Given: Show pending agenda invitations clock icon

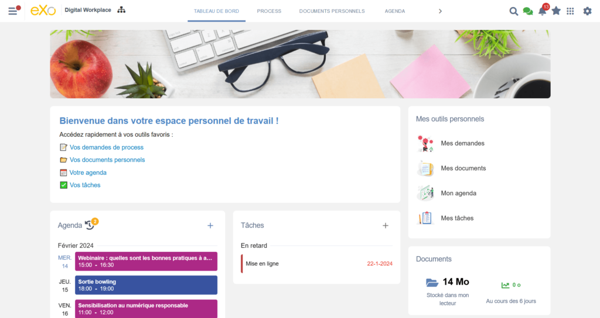Looking at the screenshot, I should 90,225.
